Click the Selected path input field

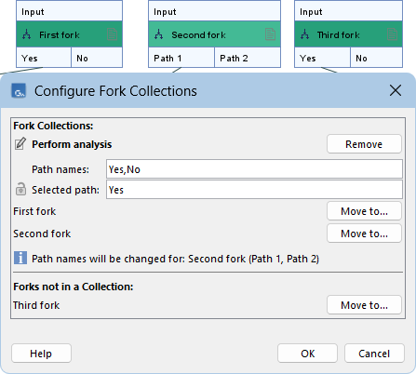[254, 190]
